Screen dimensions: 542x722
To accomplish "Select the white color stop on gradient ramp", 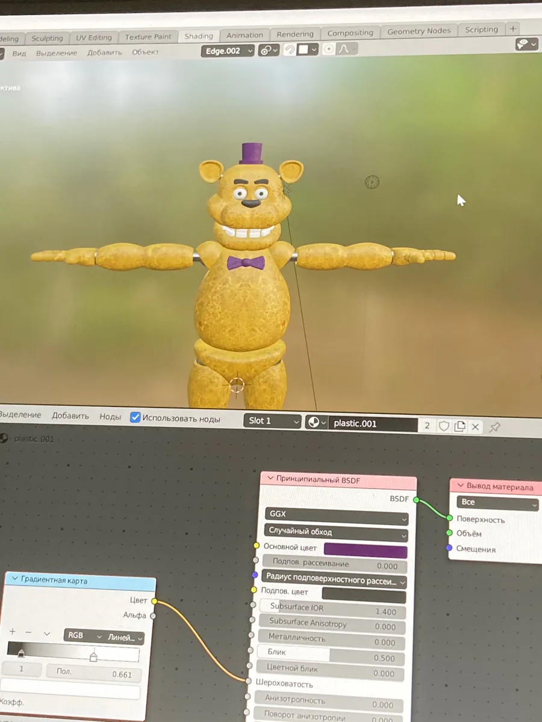I will point(93,656).
